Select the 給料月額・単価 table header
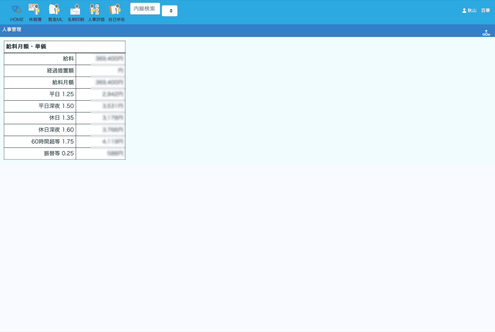Image resolution: width=495 pixels, height=332 pixels. [26, 46]
